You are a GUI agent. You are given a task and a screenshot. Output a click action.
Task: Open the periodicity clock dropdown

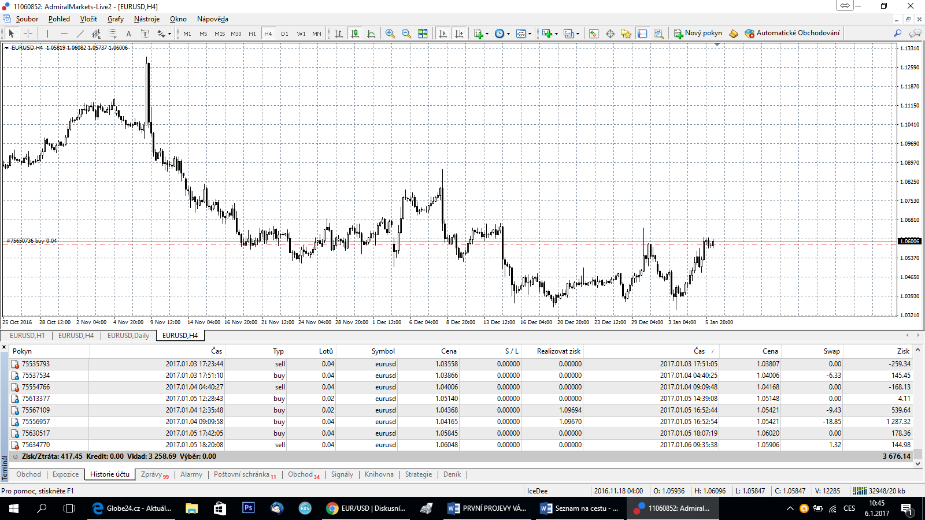tap(502, 34)
